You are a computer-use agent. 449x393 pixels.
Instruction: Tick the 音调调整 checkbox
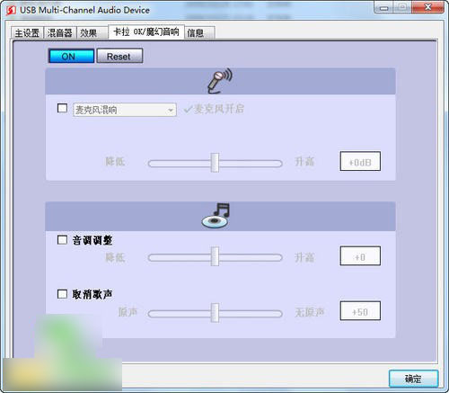(62, 240)
